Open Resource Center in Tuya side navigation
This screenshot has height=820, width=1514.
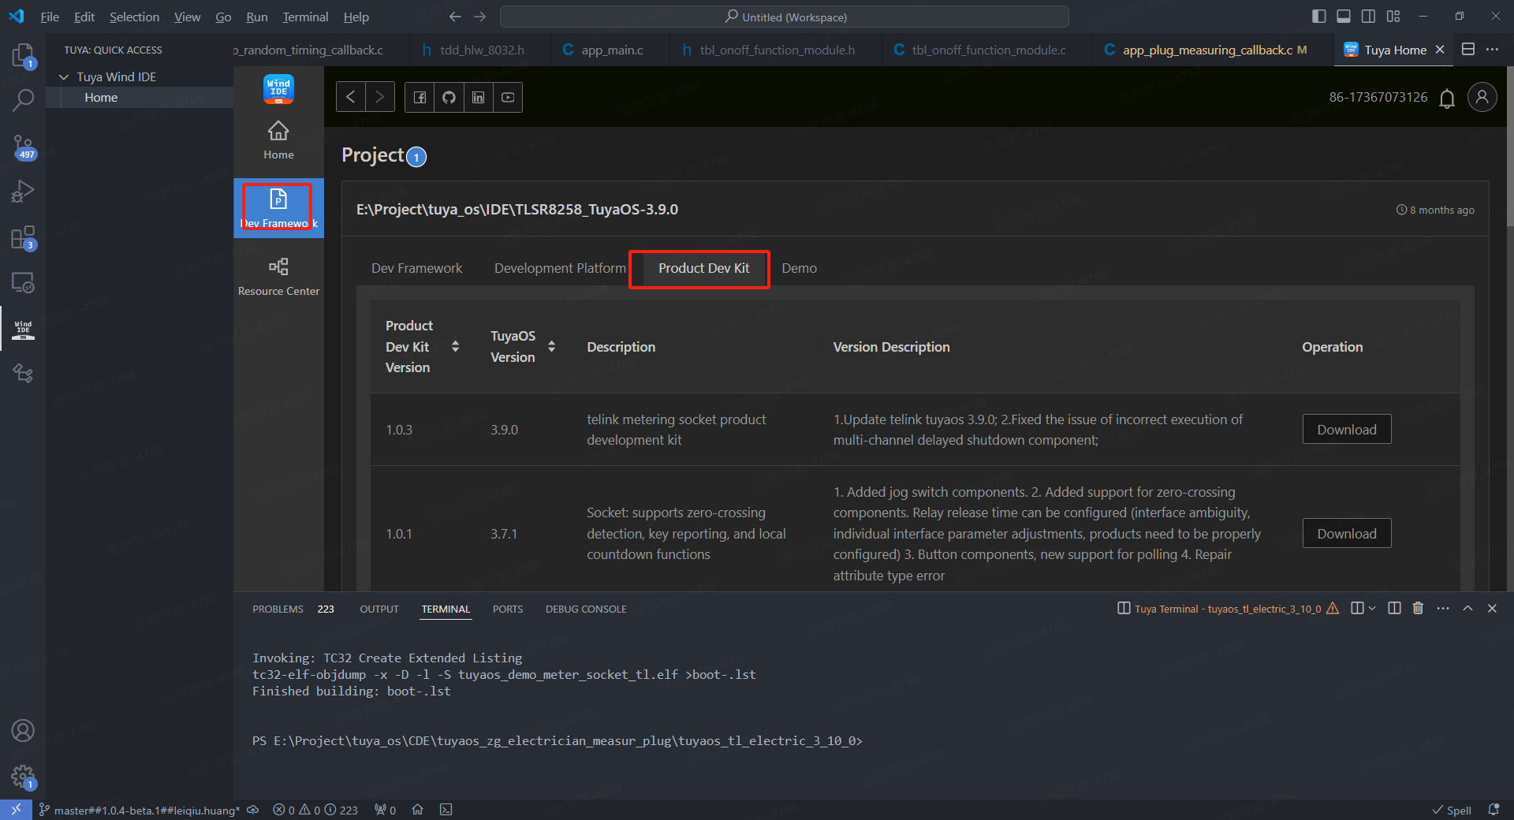(x=278, y=277)
